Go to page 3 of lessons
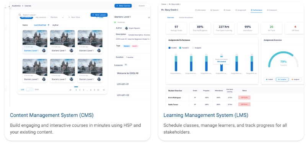The height and width of the screenshot is (144, 306). pyautogui.click(x=83, y=90)
